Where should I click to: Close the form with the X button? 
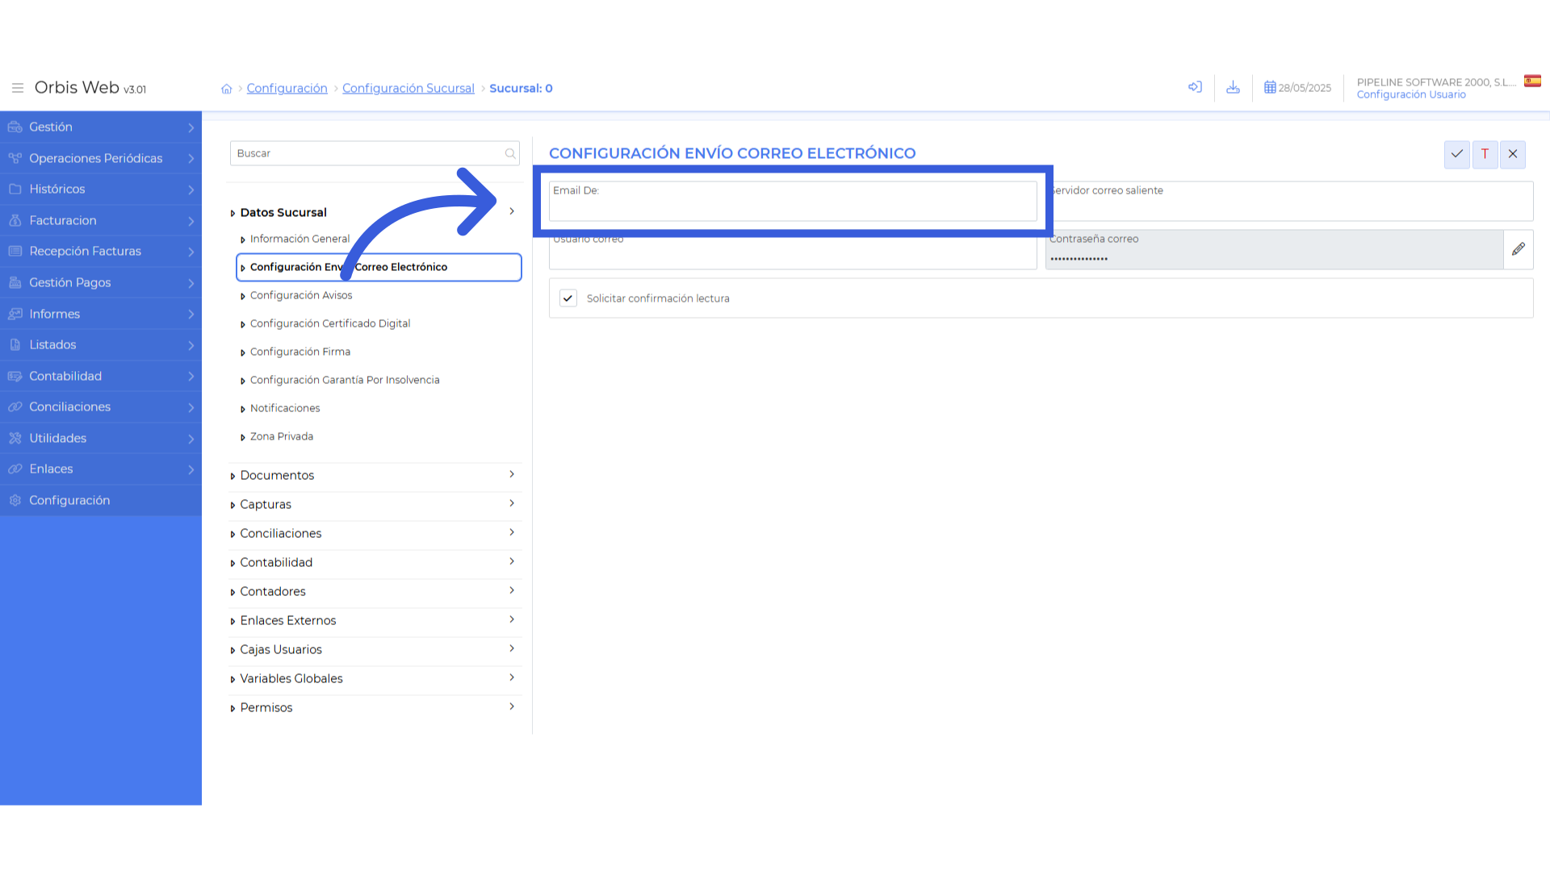(x=1513, y=154)
